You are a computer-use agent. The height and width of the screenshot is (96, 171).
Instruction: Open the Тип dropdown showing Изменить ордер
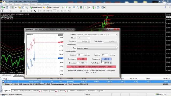pos(97,48)
